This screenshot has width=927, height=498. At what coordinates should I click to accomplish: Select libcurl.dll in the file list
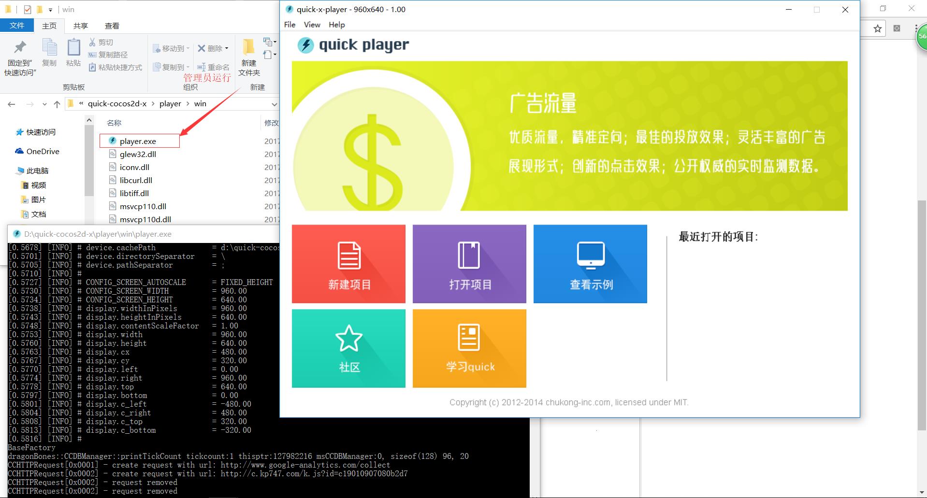point(136,180)
